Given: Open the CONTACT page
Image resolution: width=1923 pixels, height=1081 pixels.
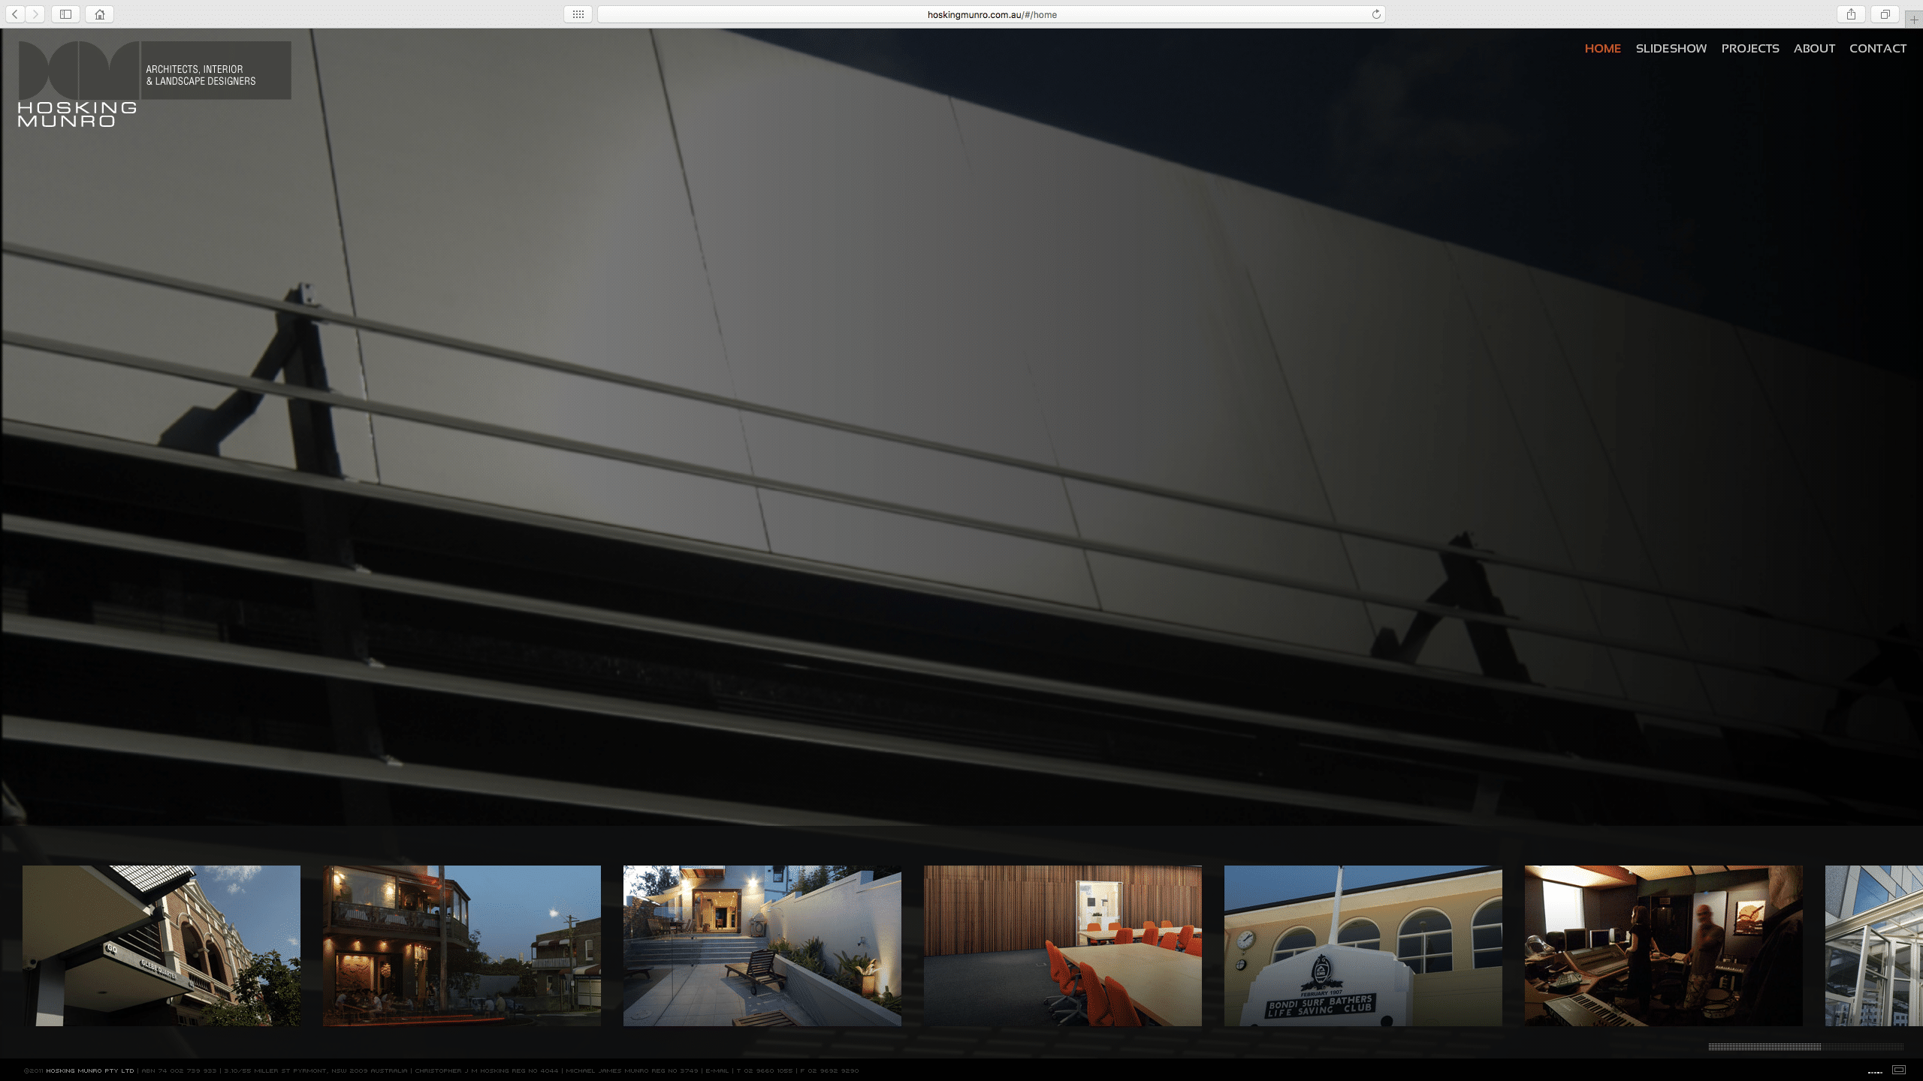Looking at the screenshot, I should click(1877, 48).
